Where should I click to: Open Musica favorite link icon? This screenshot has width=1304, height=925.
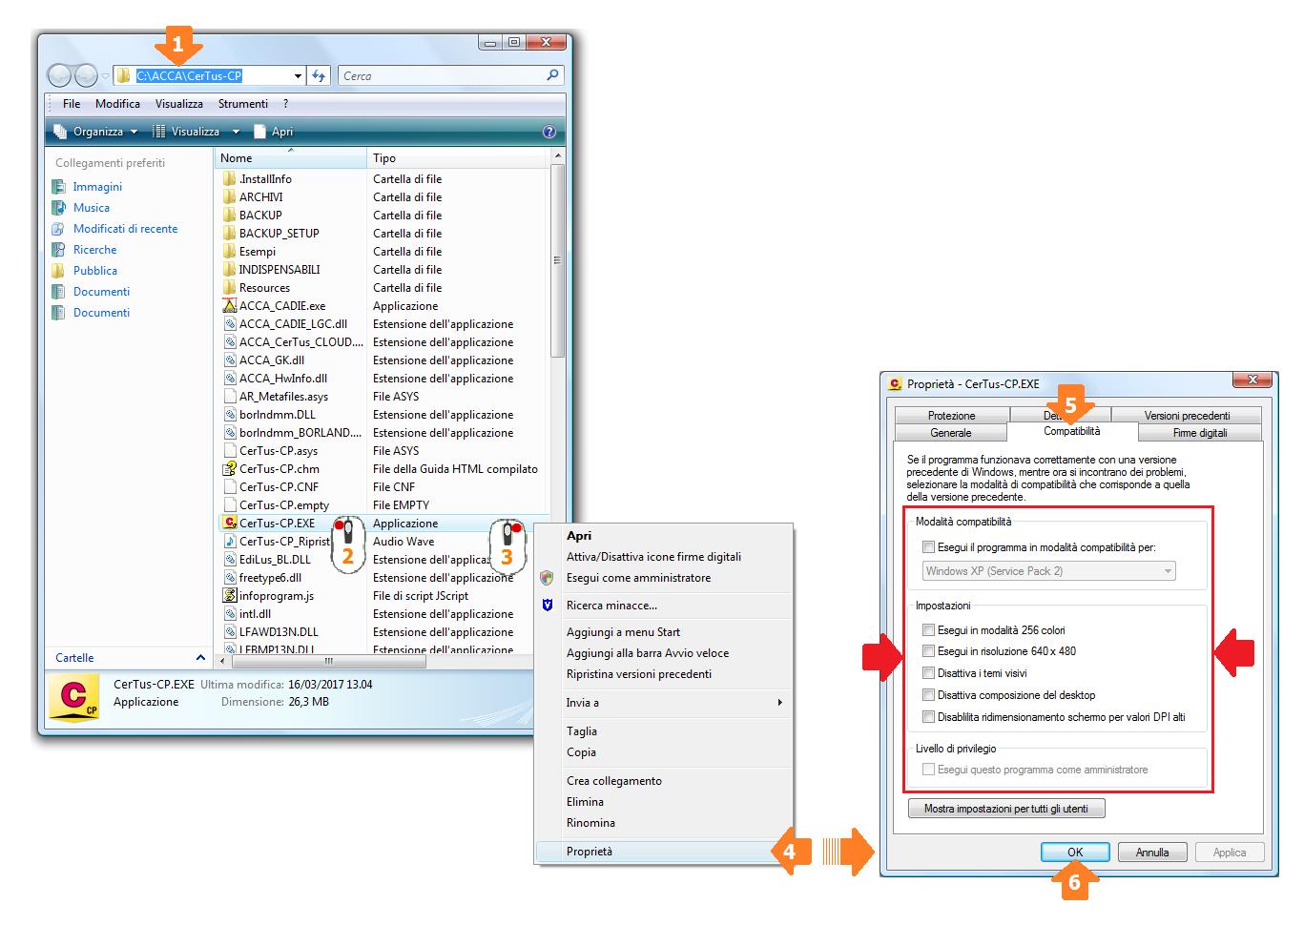(59, 208)
